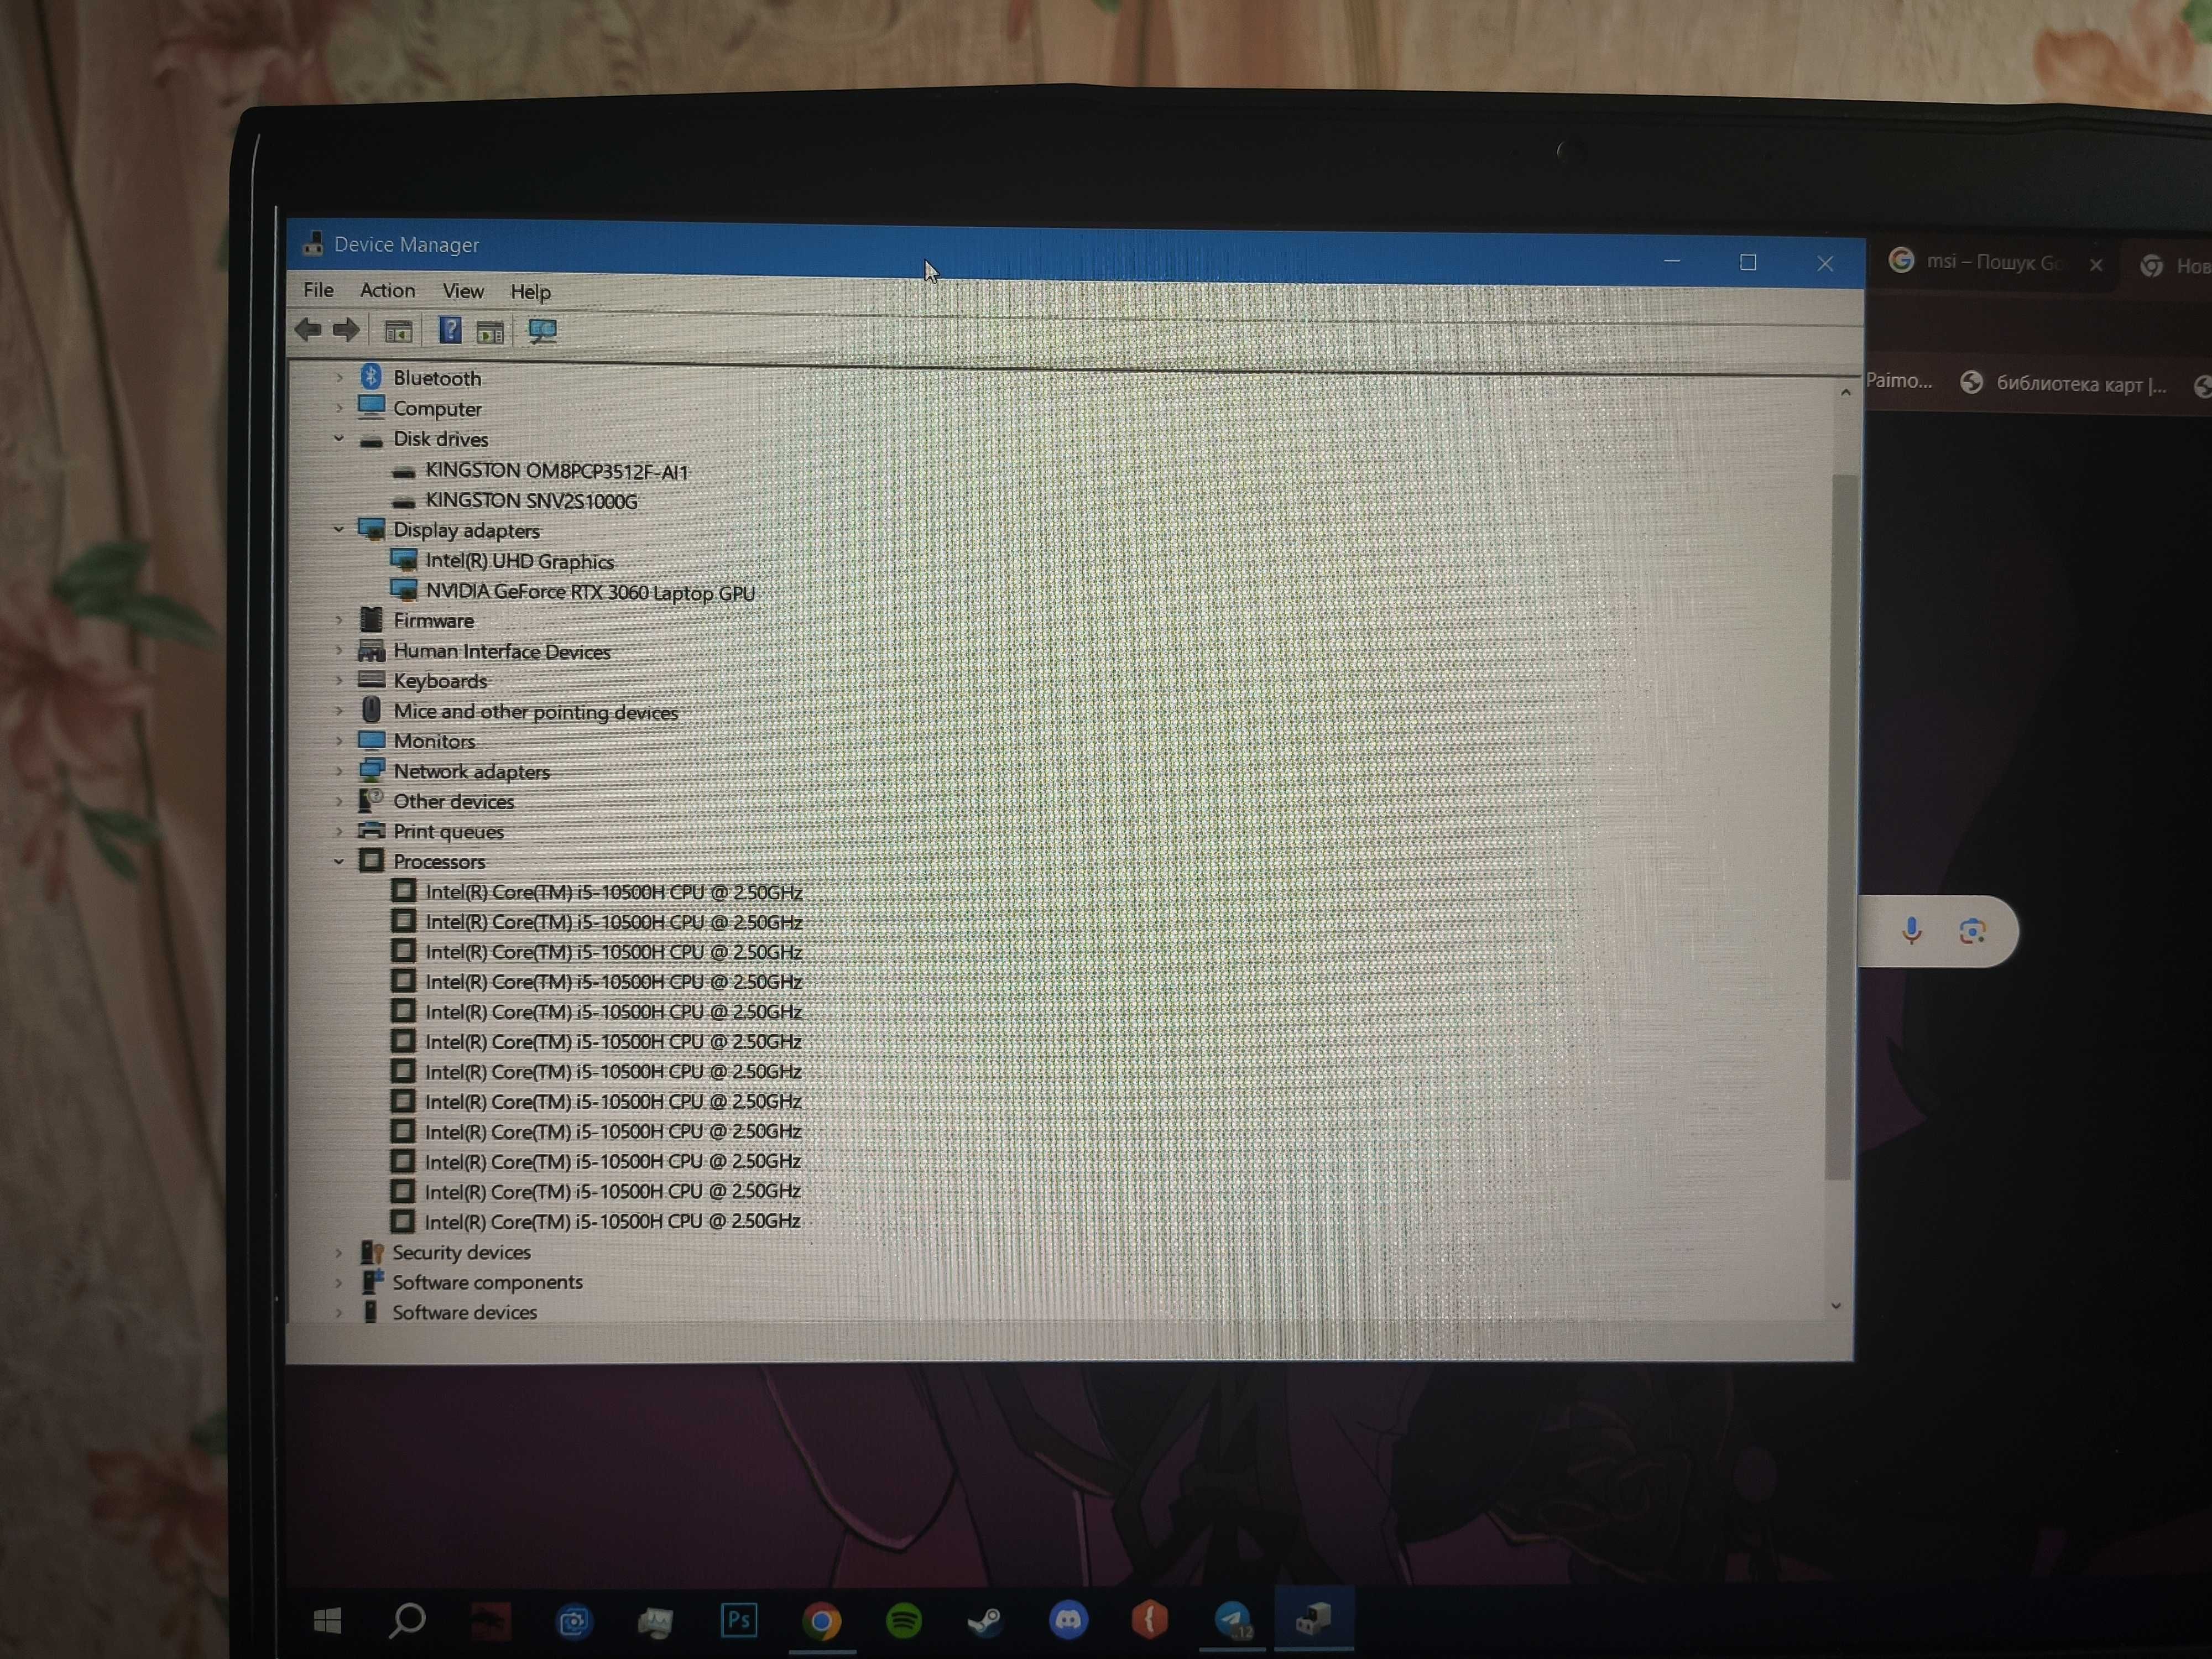Click the Print queues printer icon
Viewport: 2212px width, 1659px height.
(371, 830)
